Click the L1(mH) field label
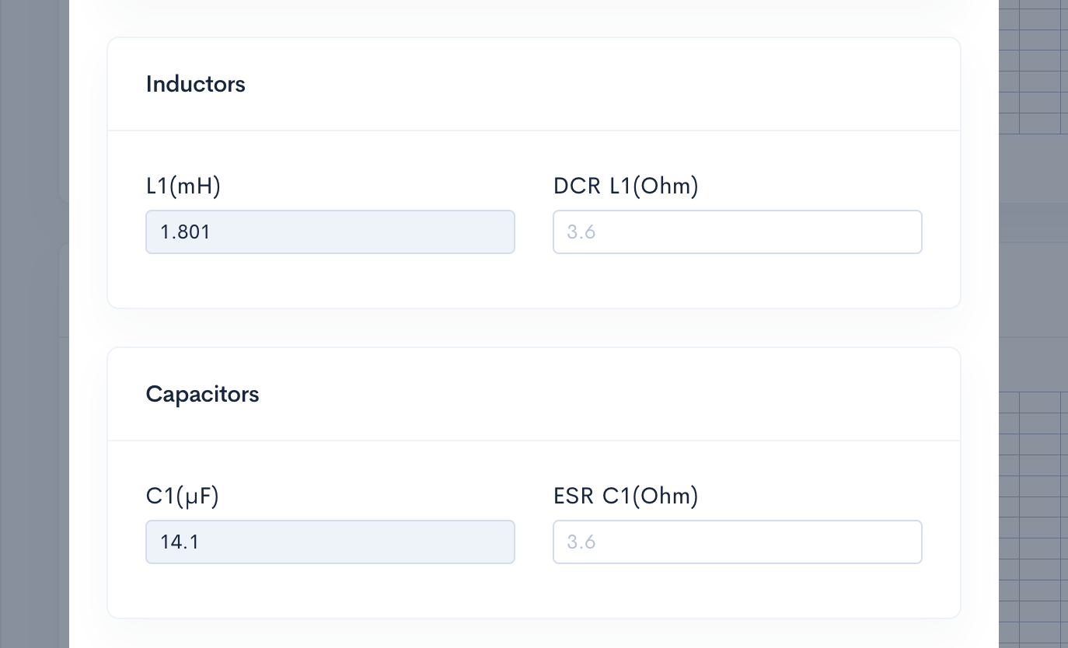This screenshot has height=648, width=1068. pyautogui.click(x=183, y=186)
